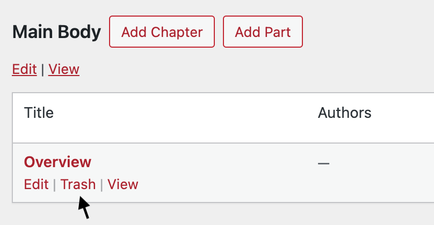Click separator between Overview's Trash and View
Screen dimensions: 434x225
[102, 185]
